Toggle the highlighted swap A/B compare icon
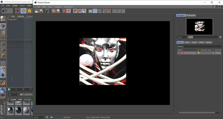This screenshot has height=119, width=223. coord(95,11)
